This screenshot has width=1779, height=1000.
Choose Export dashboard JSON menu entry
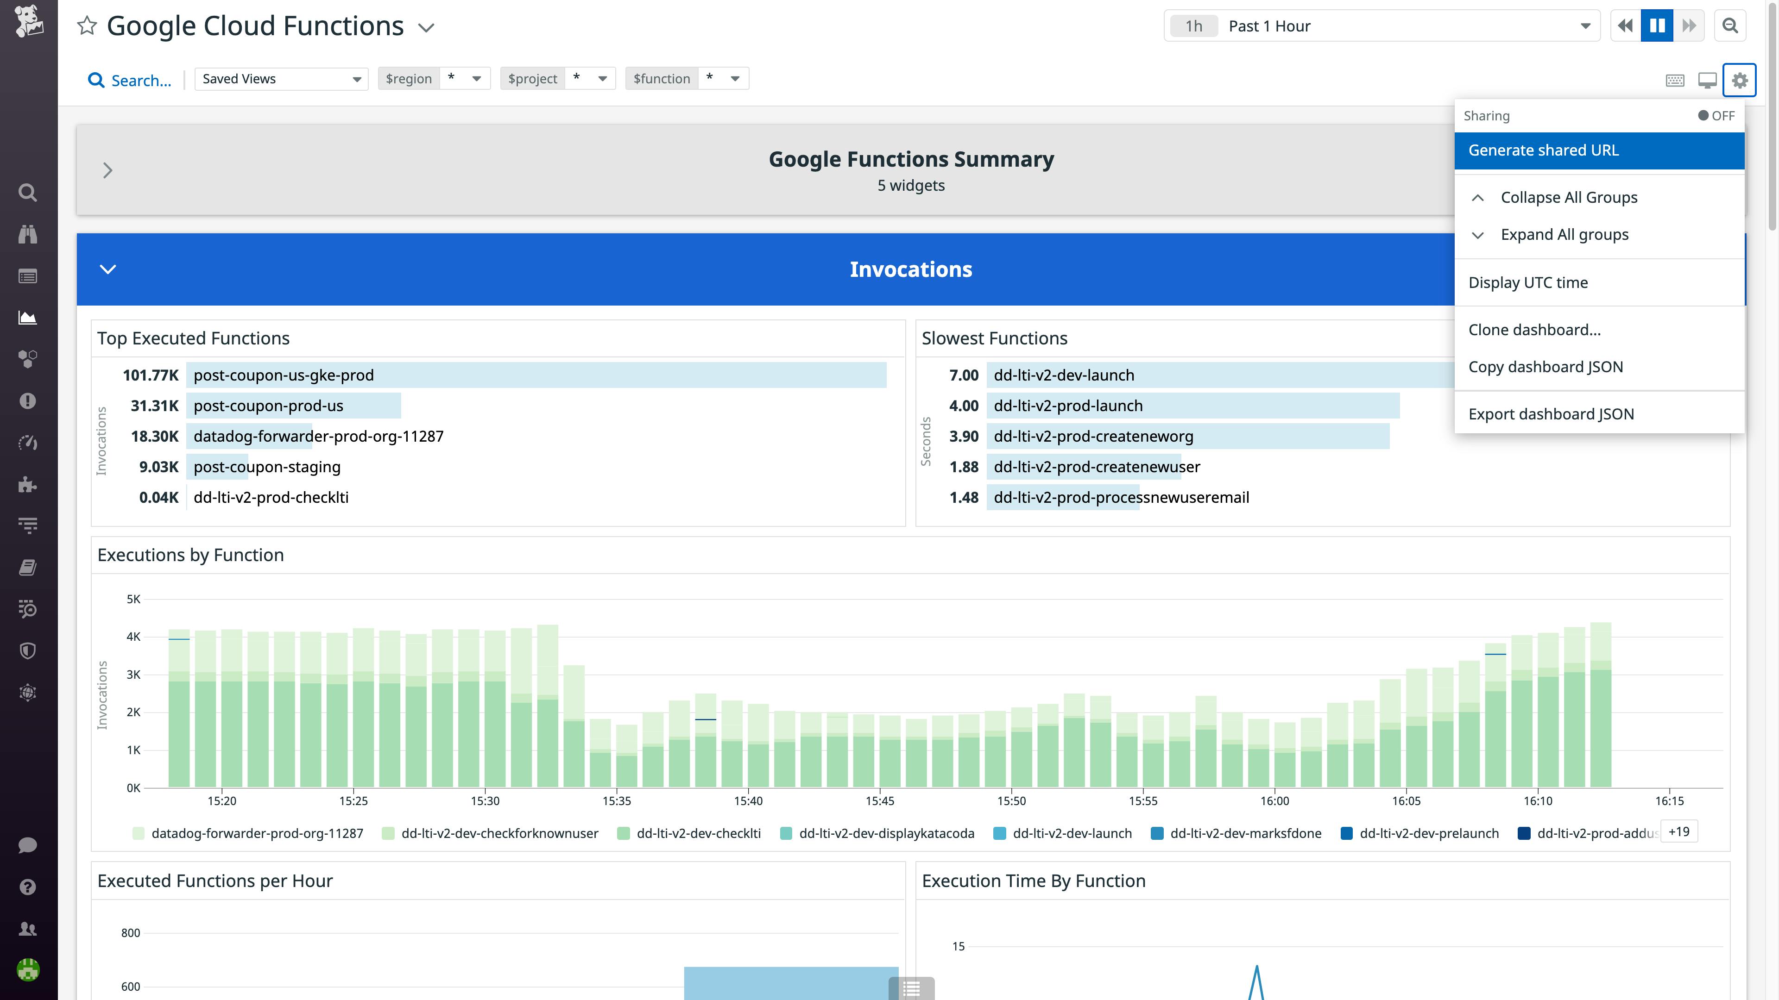(x=1552, y=413)
